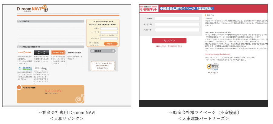Viewport: 273px width, 124px height.
Task: Open the @Living magazine banner
Action: point(41,68)
